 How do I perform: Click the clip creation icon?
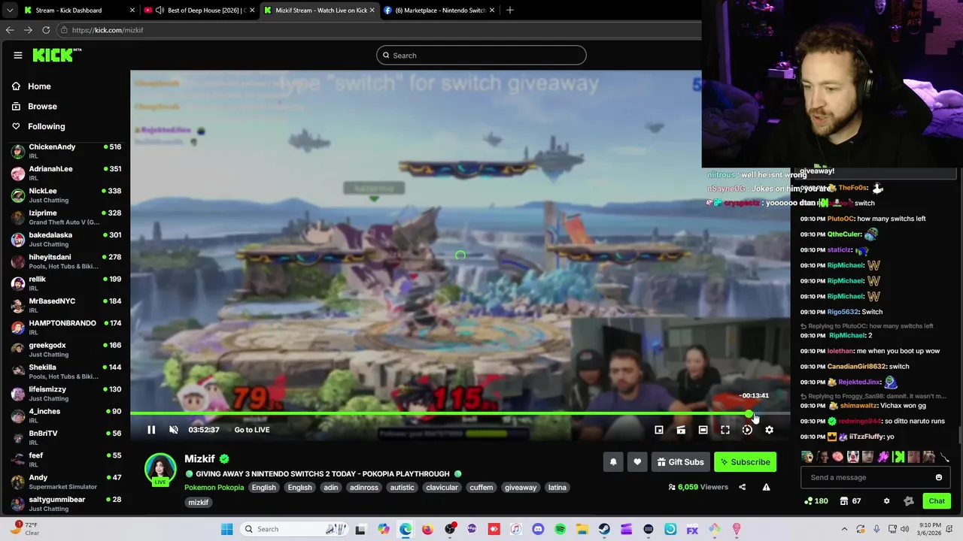point(681,430)
